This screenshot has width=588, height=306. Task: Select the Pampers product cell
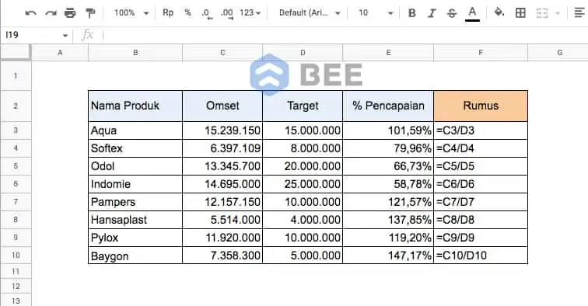click(135, 202)
